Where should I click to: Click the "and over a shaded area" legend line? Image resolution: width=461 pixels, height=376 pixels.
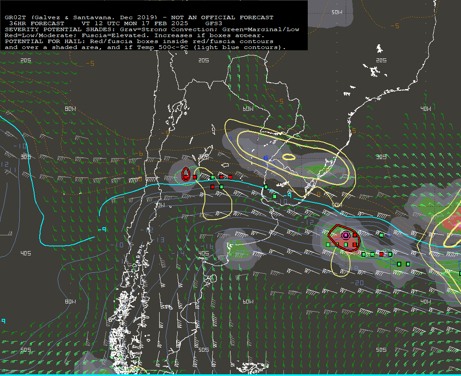point(145,47)
